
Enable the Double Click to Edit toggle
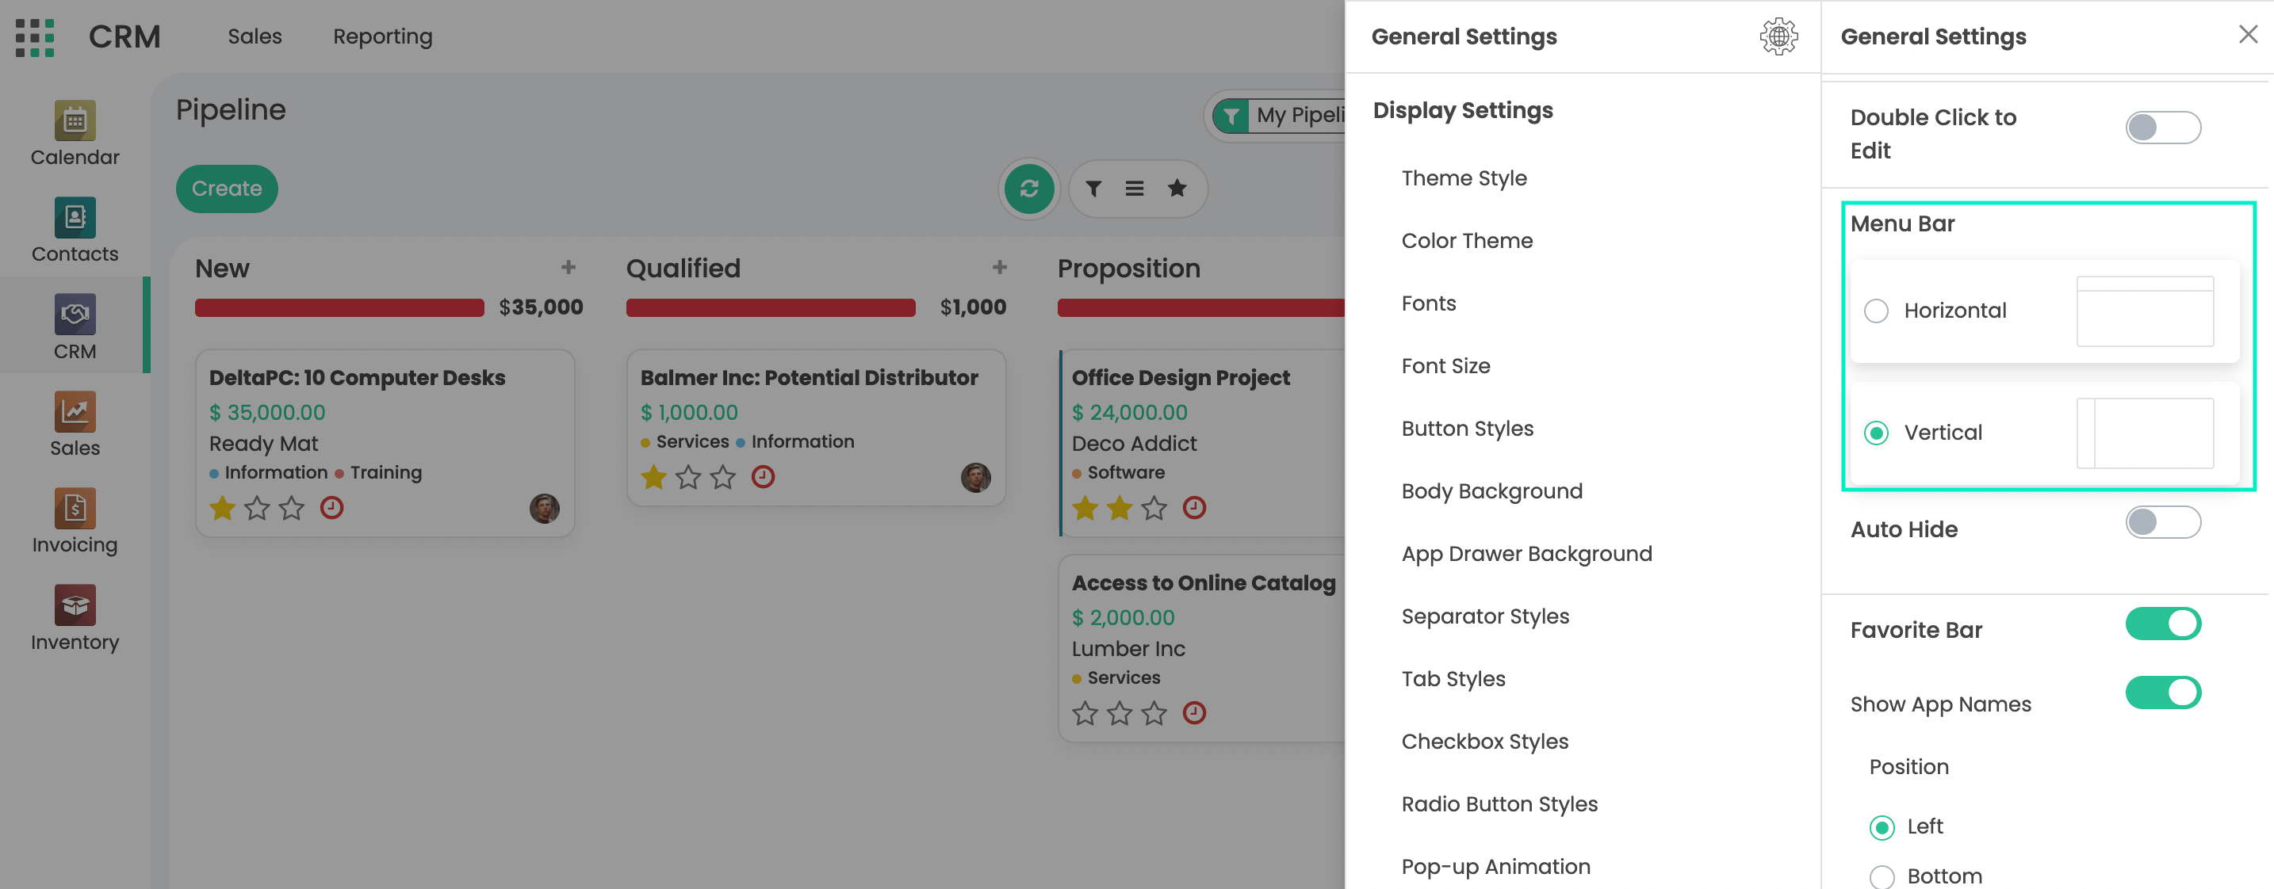tap(2162, 128)
